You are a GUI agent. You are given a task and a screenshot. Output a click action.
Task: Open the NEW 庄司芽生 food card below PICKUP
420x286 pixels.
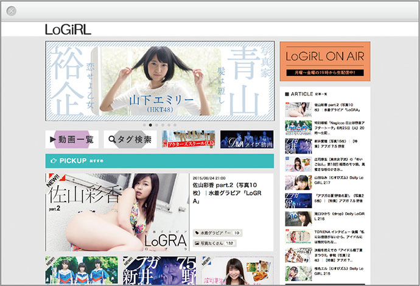[x=237, y=270]
